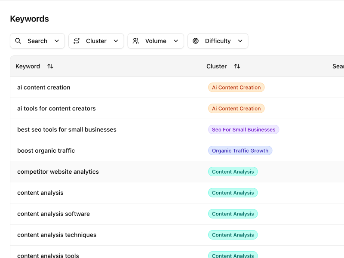
Task: Select the 'competitor website analytics' row
Action: click(58, 172)
